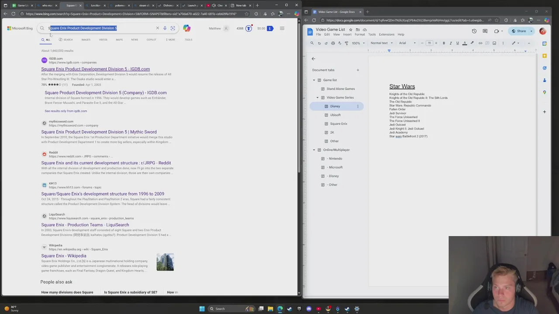Switch to Bing IMAGES tab
This screenshot has width=559, height=314.
click(86, 40)
